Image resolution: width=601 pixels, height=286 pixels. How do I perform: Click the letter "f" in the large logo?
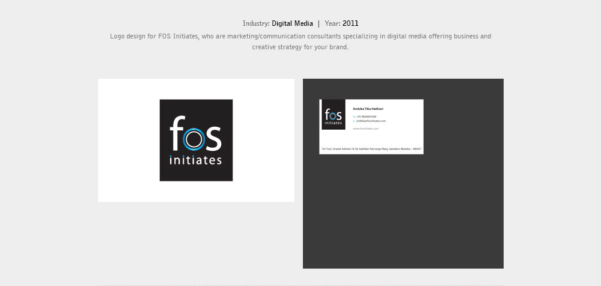[x=175, y=133]
